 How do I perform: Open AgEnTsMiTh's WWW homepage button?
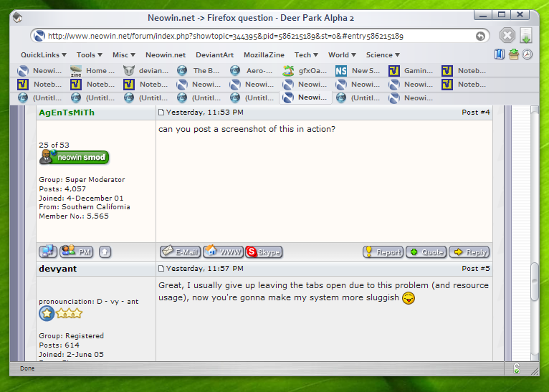[x=223, y=252]
